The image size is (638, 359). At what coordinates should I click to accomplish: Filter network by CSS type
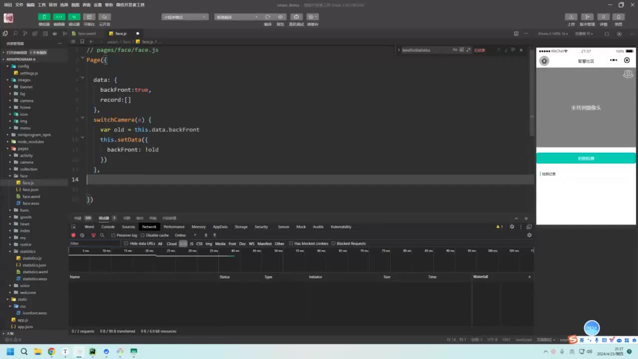click(199, 244)
